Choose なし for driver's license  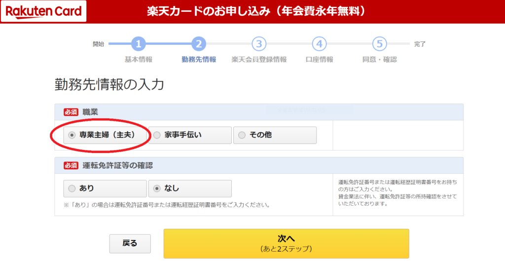tap(190, 188)
